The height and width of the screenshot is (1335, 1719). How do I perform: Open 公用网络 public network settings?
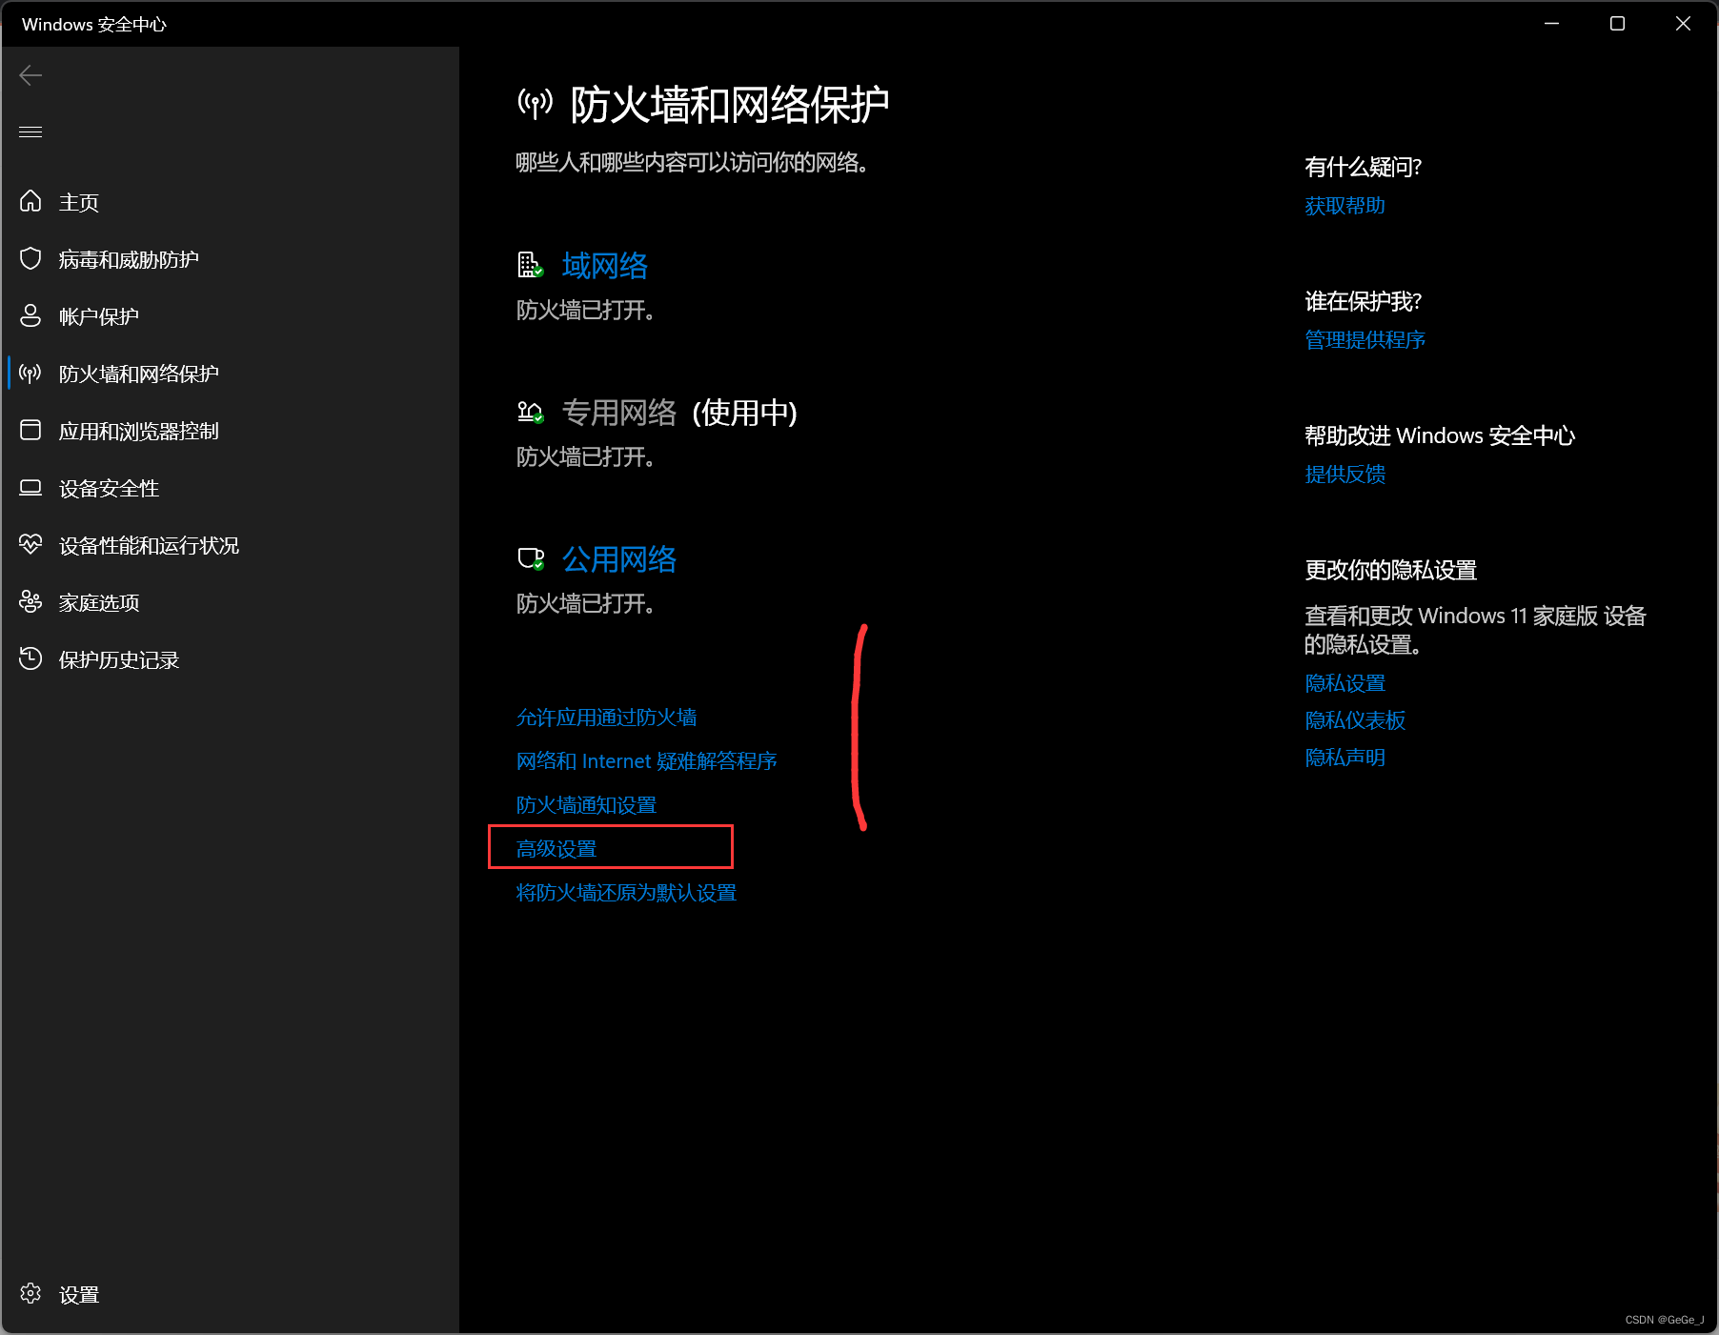[619, 558]
